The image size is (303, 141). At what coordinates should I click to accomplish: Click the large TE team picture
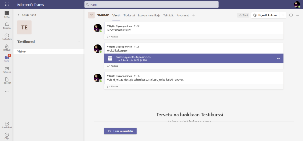(x=24, y=27)
